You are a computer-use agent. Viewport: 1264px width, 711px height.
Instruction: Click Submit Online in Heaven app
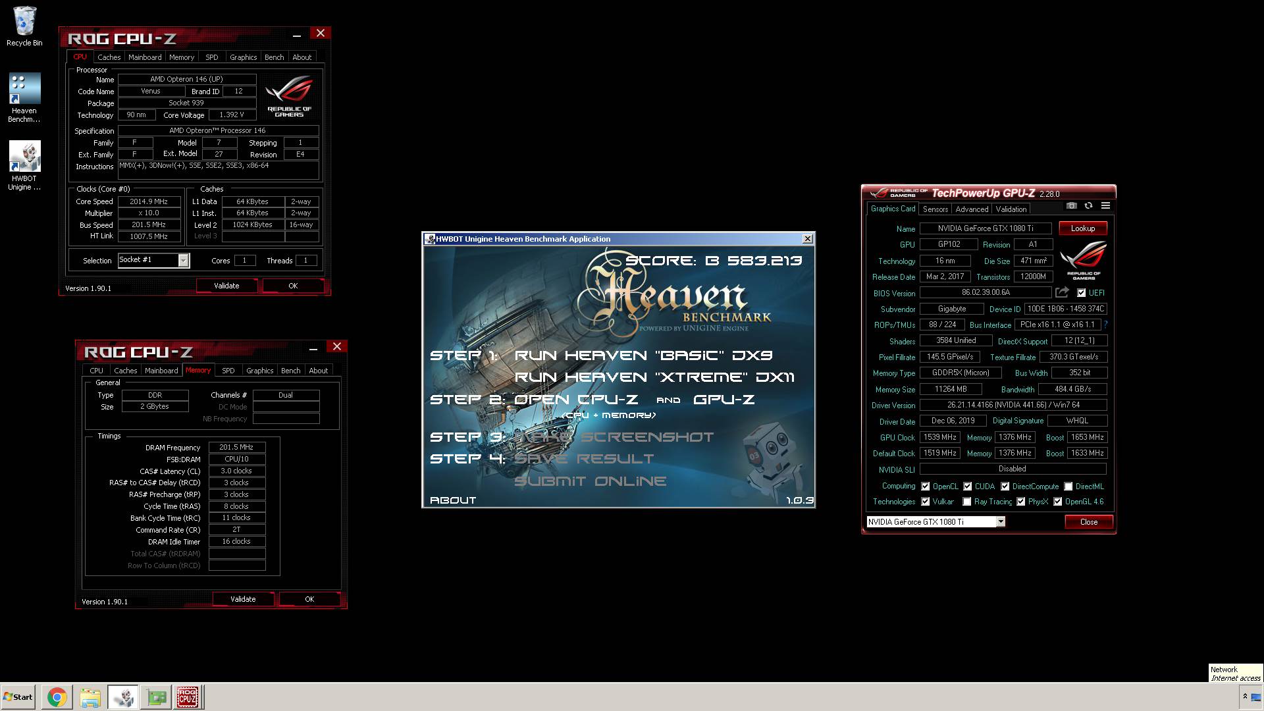590,481
